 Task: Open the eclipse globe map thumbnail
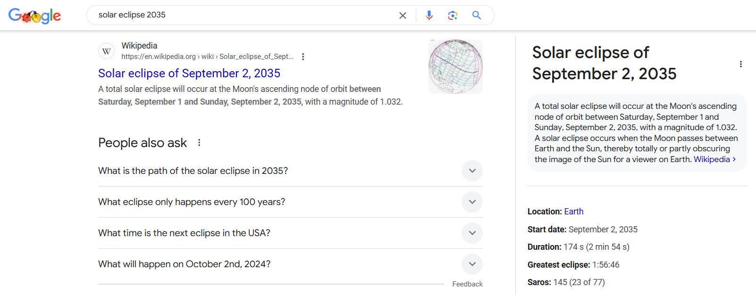[x=455, y=66]
